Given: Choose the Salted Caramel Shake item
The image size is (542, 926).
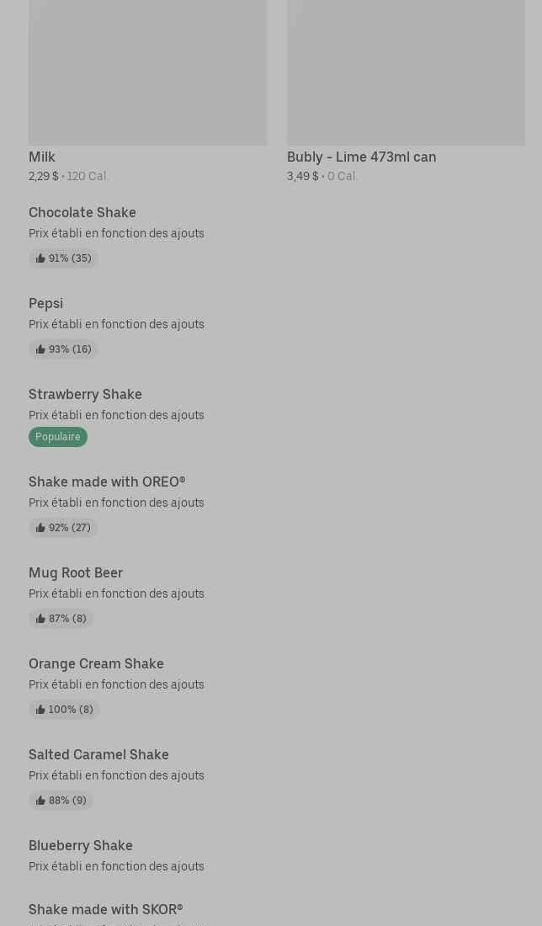Looking at the screenshot, I should pos(98,754).
